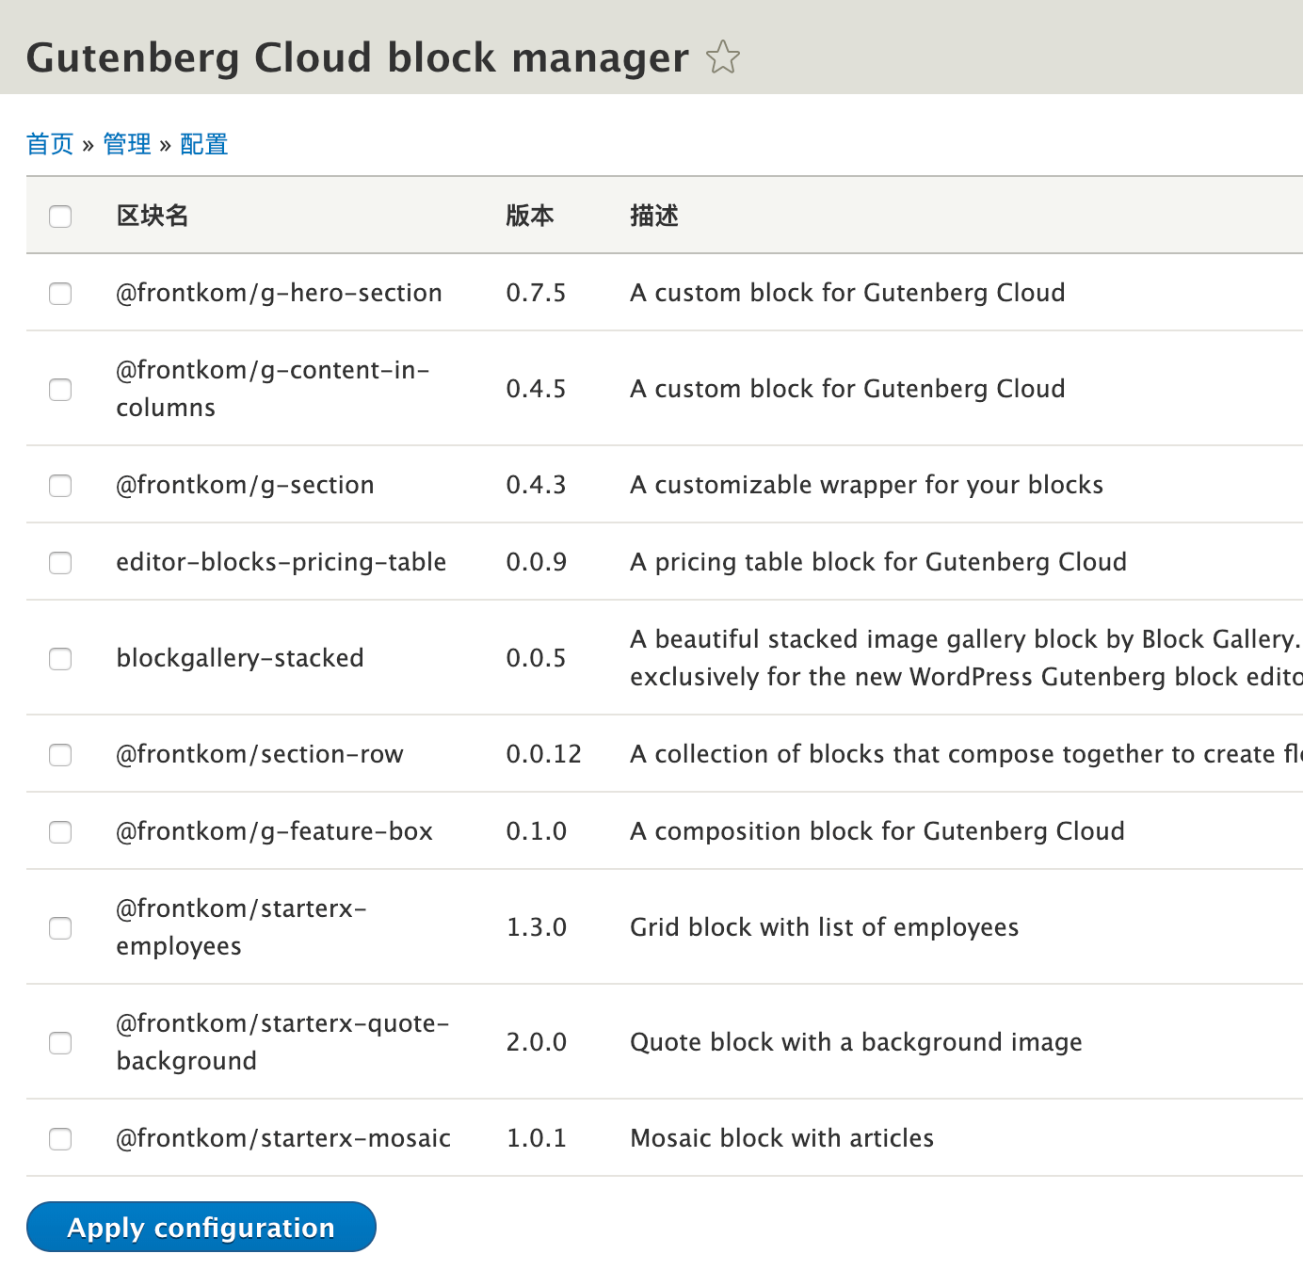Viewport: 1303px width, 1286px height.
Task: Click version 1.0.1 cell
Action: (537, 1138)
